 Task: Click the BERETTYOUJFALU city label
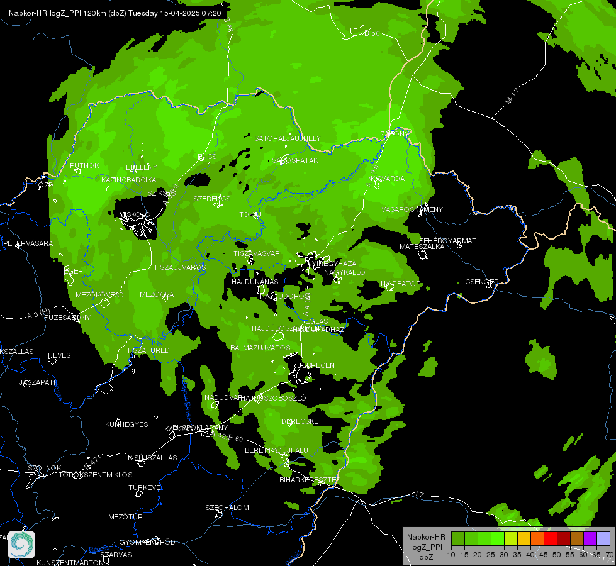click(276, 450)
